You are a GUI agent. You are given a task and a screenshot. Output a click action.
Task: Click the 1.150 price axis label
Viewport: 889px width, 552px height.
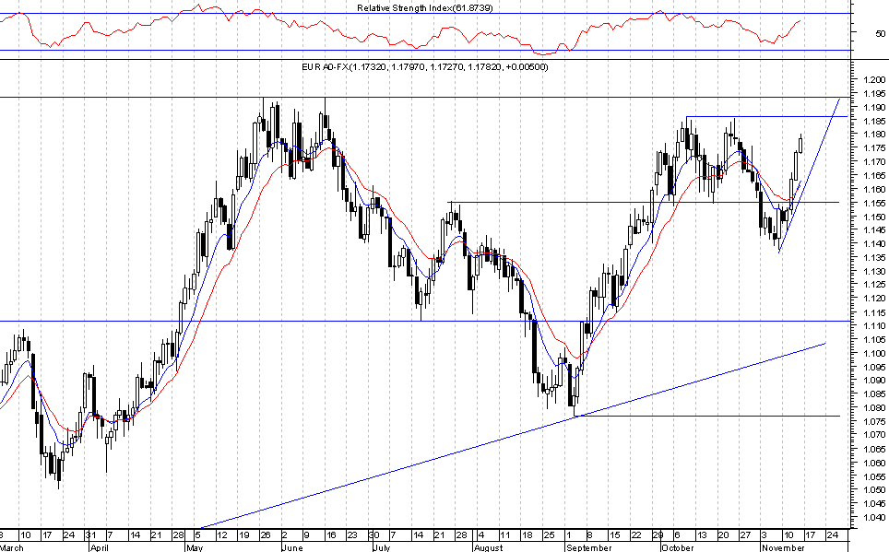pos(874,217)
